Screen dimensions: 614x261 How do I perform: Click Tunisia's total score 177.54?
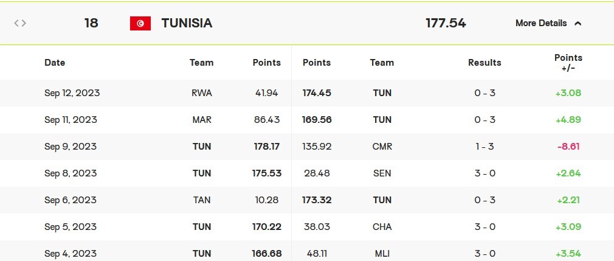tap(446, 23)
